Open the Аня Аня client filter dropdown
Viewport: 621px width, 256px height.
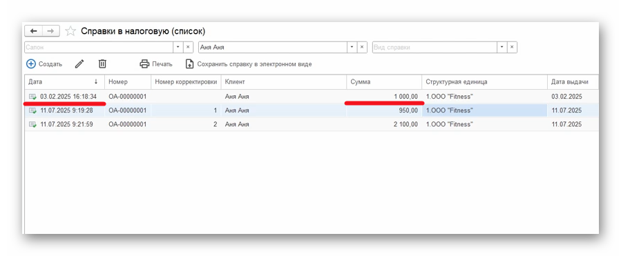pyautogui.click(x=352, y=47)
